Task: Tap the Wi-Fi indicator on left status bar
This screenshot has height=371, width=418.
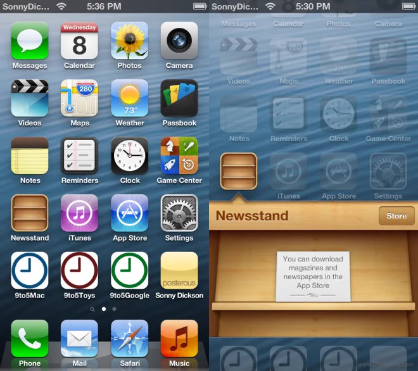Action: click(x=61, y=6)
